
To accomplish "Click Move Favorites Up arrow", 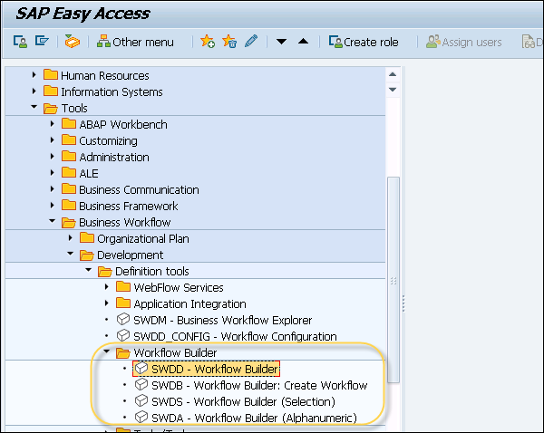I will (x=303, y=42).
